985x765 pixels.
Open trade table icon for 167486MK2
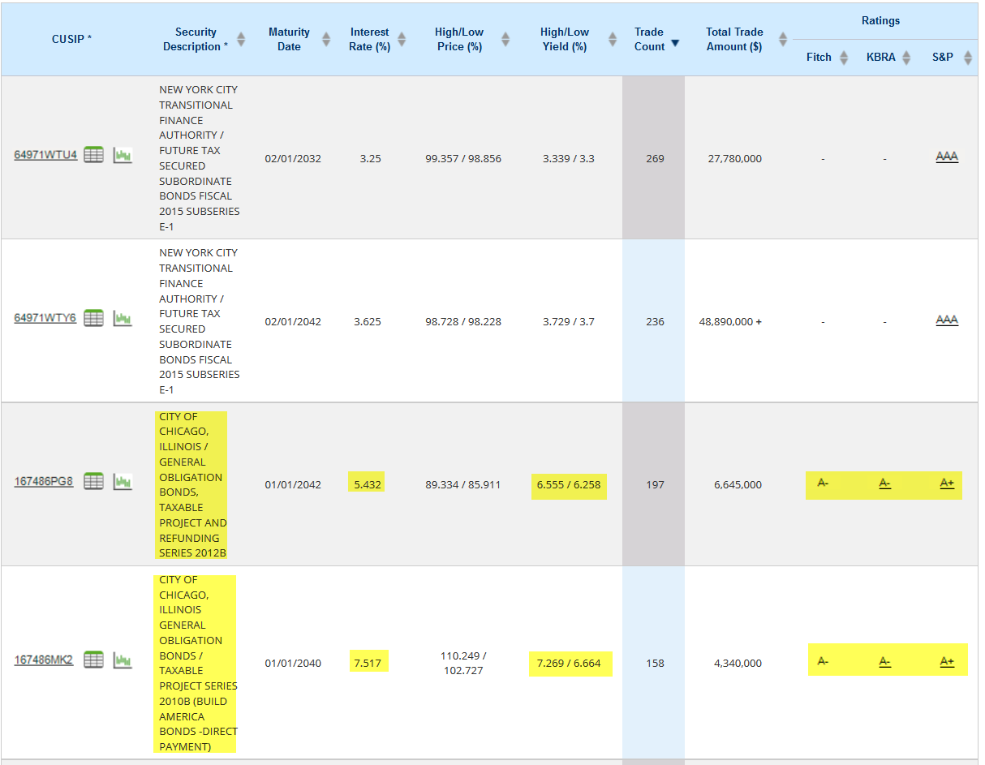(94, 660)
